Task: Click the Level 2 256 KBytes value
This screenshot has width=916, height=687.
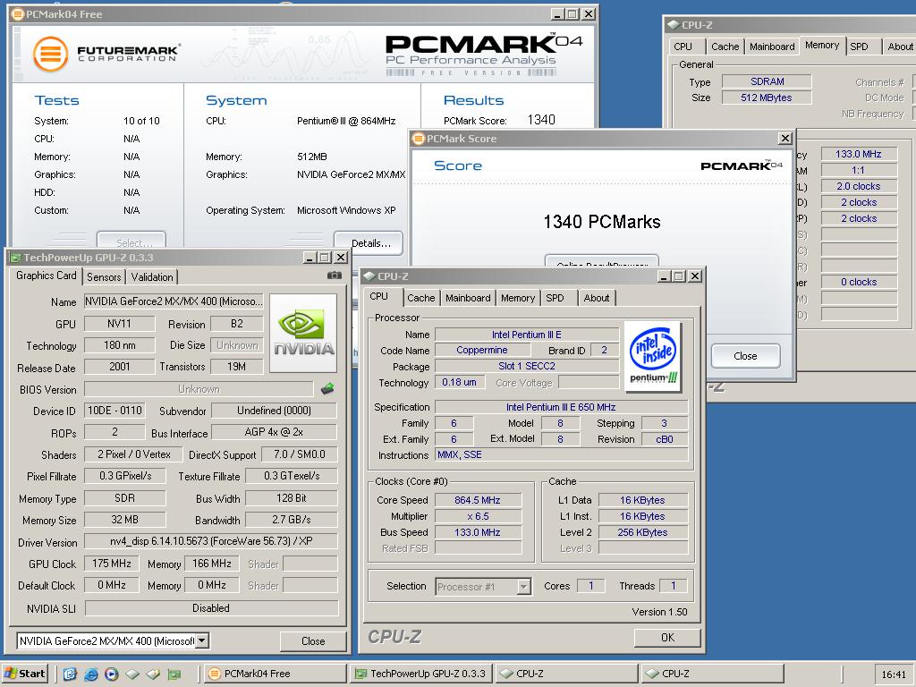Action: pos(642,532)
